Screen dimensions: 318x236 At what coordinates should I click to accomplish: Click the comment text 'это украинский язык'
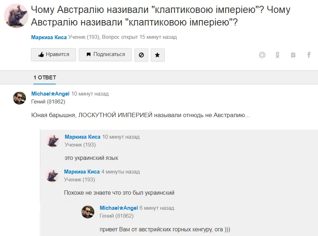(x=91, y=158)
